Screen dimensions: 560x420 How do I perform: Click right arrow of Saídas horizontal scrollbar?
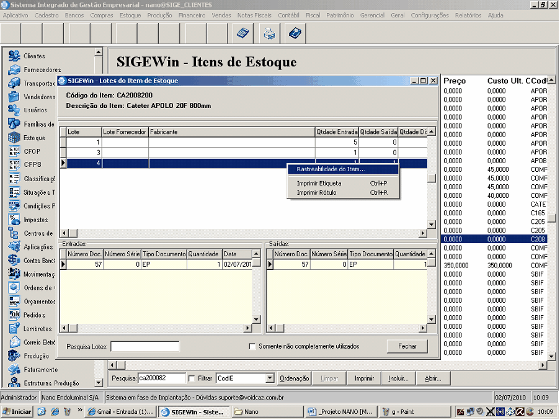coord(423,328)
